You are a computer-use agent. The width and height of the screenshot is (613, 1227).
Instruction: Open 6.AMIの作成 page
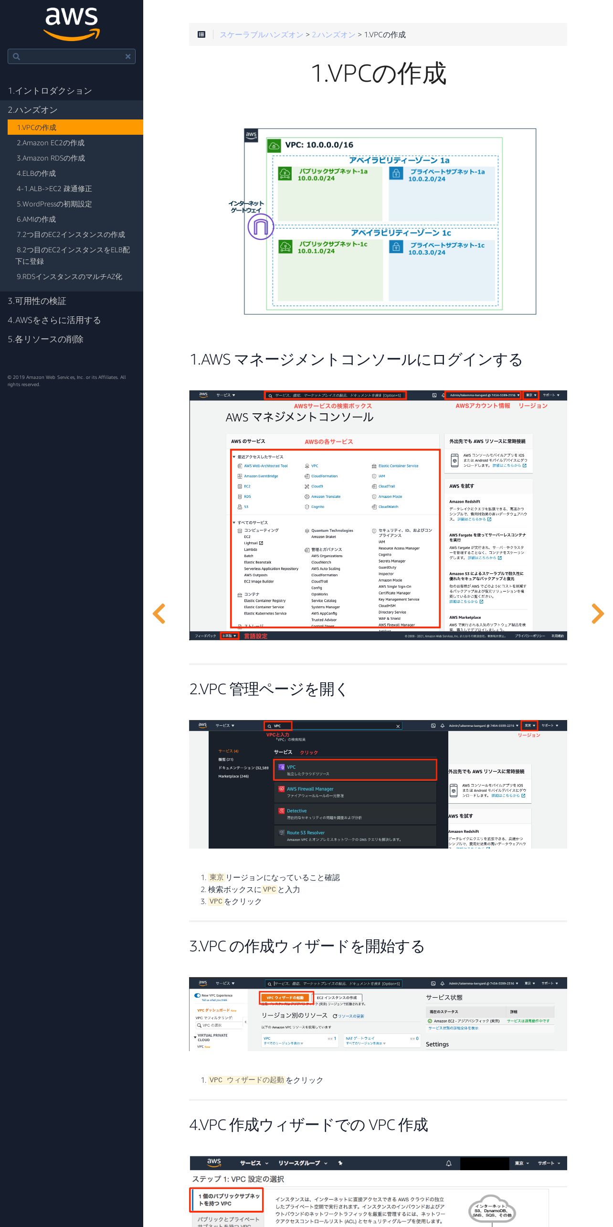pos(36,219)
